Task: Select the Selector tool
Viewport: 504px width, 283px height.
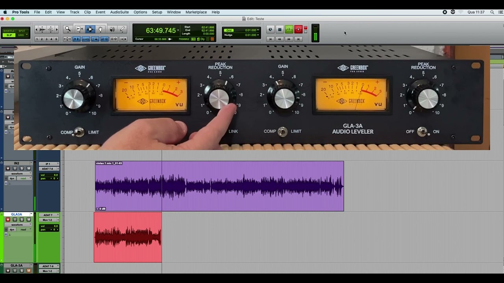Action: 90,29
